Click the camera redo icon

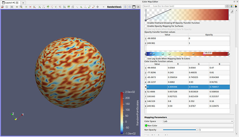[x=7, y=7]
